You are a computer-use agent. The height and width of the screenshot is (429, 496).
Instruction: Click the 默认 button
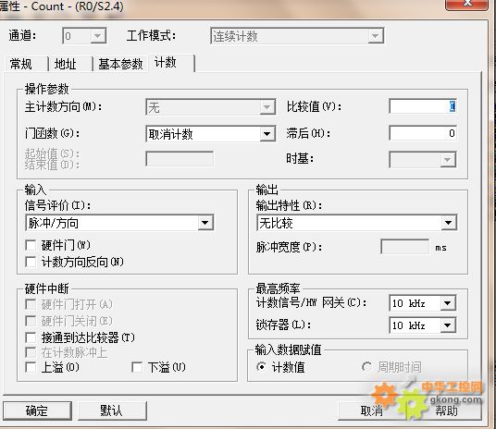(112, 411)
